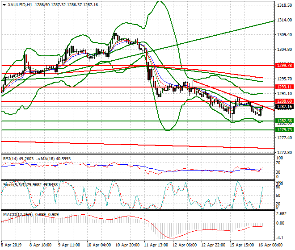This screenshot has height=250, width=295.
Task: Click the red 1293.11 price label
Action: tap(284, 87)
